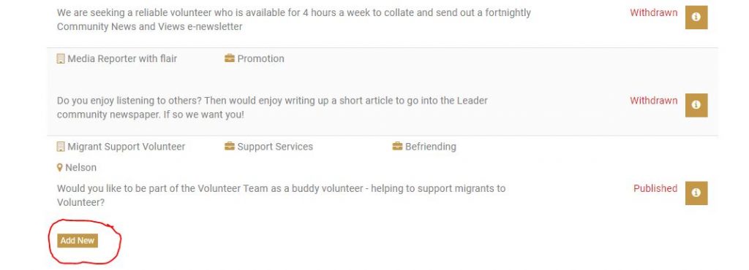Click the document icon beside Media Reporter
749x270 pixels.
61,58
